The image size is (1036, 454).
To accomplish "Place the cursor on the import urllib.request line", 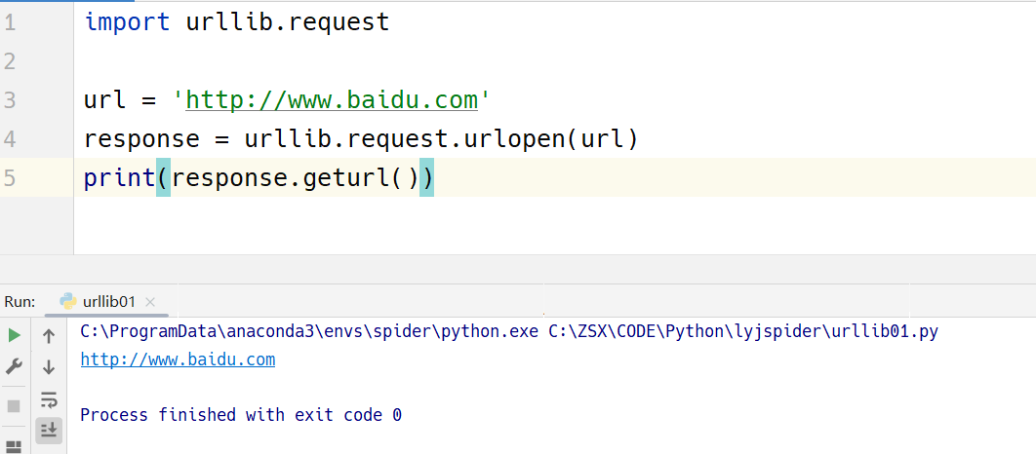I will pos(236,21).
